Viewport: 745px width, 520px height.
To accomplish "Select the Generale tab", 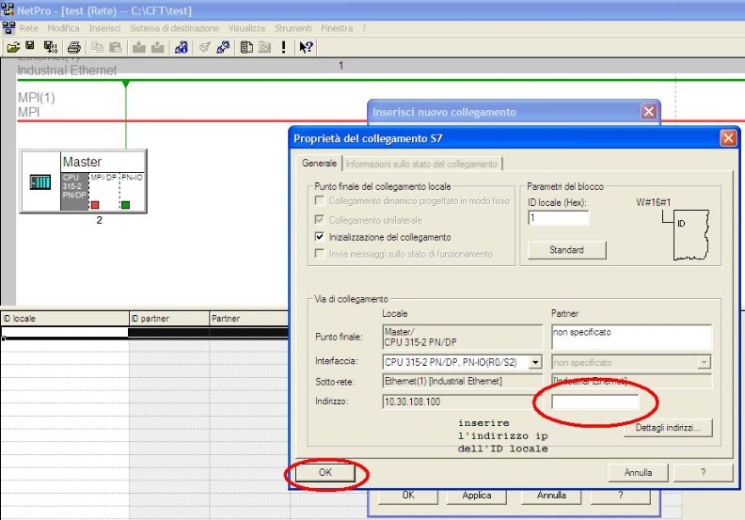I will point(319,163).
